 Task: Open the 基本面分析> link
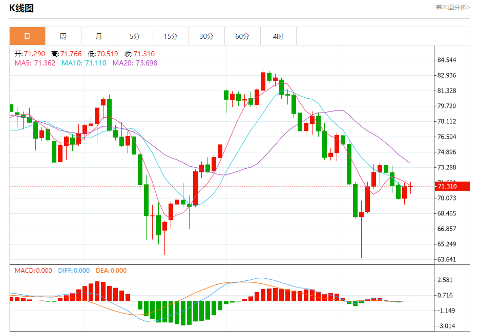[x=452, y=7]
